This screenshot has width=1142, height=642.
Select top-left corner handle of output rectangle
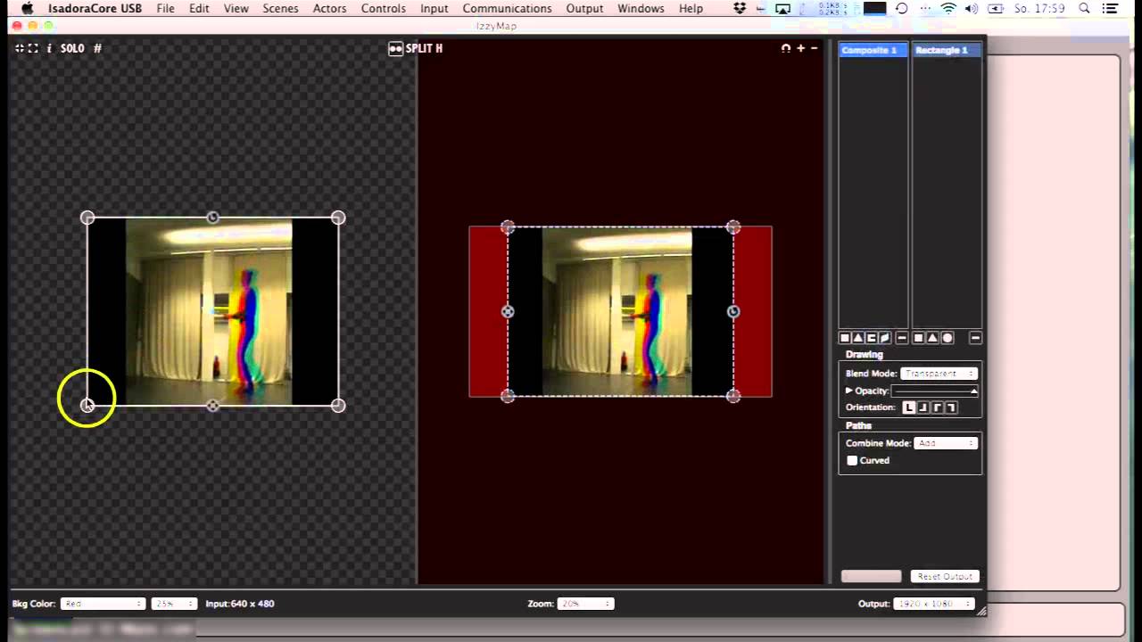tap(508, 227)
